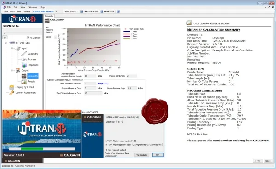
Task: Click the Frictional Pressure Drop field
Action: (x=90, y=88)
